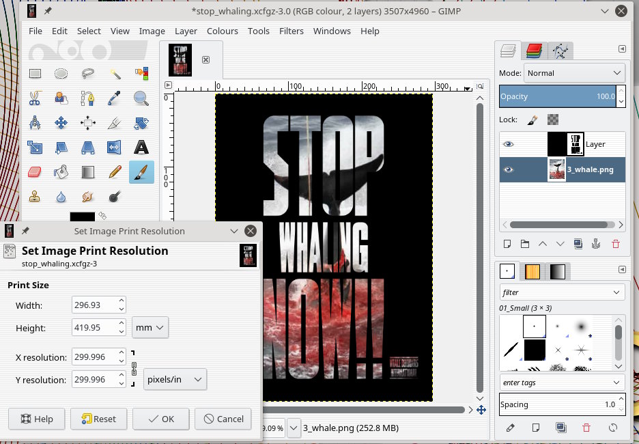Image resolution: width=639 pixels, height=444 pixels.
Task: Click the Reset button
Action: pyautogui.click(x=98, y=419)
